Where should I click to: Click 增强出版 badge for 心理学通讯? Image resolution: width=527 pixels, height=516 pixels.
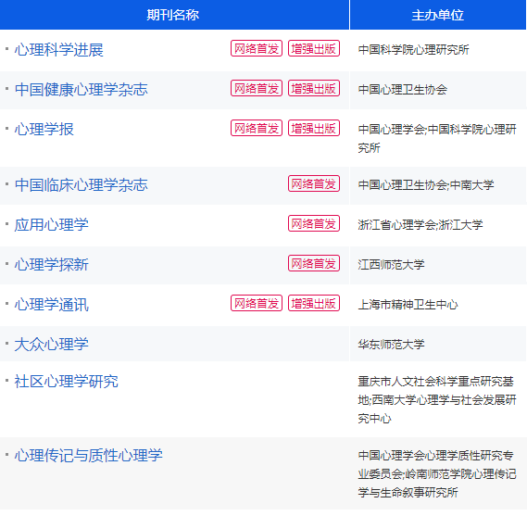point(314,304)
